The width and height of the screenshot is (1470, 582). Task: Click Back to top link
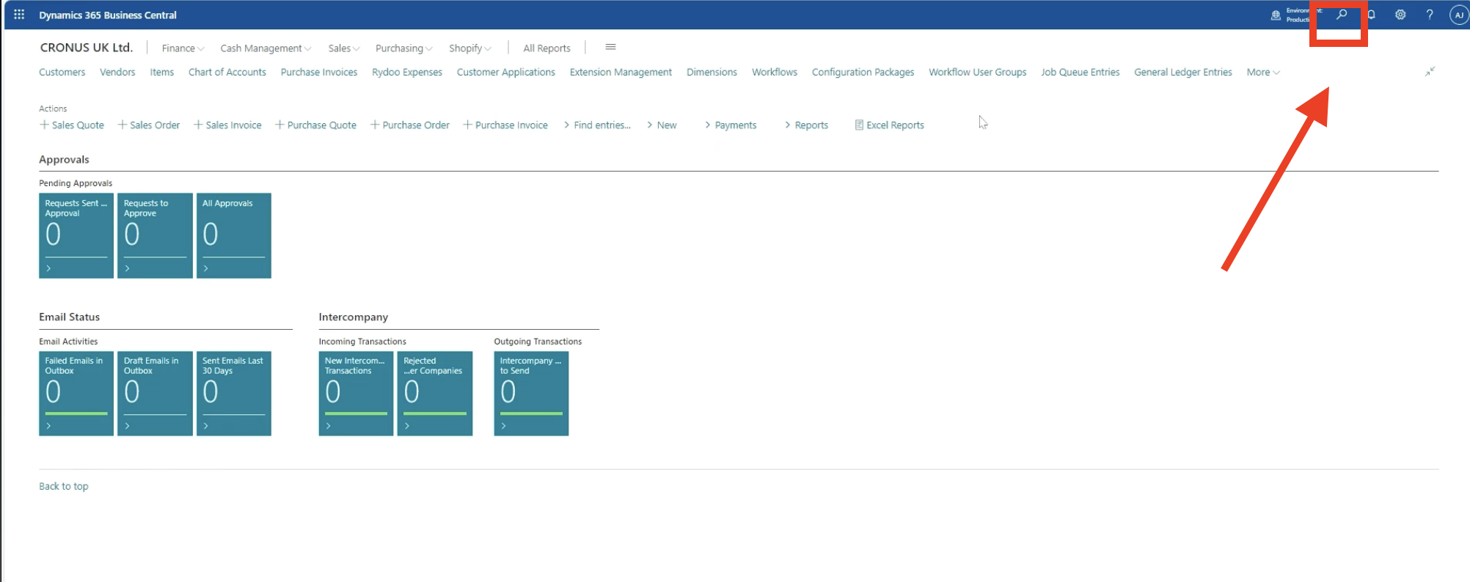64,486
